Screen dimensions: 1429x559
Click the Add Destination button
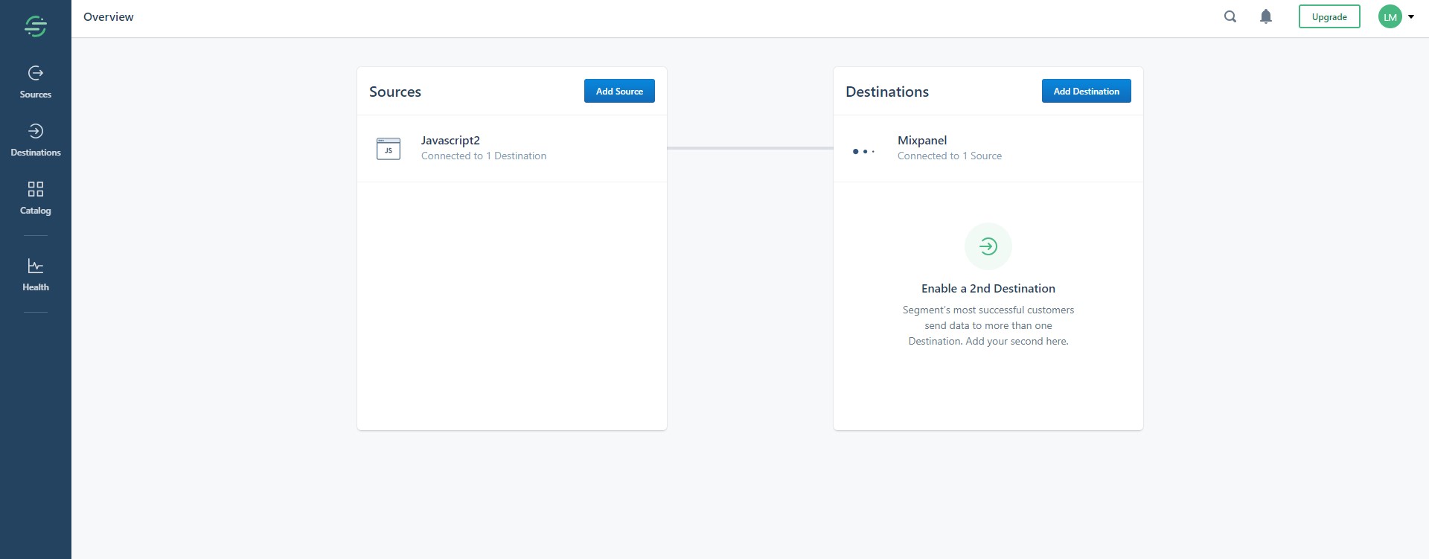pos(1086,91)
